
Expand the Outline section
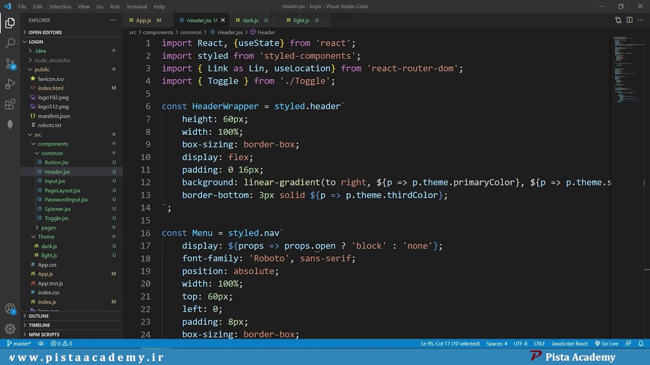coord(72,316)
